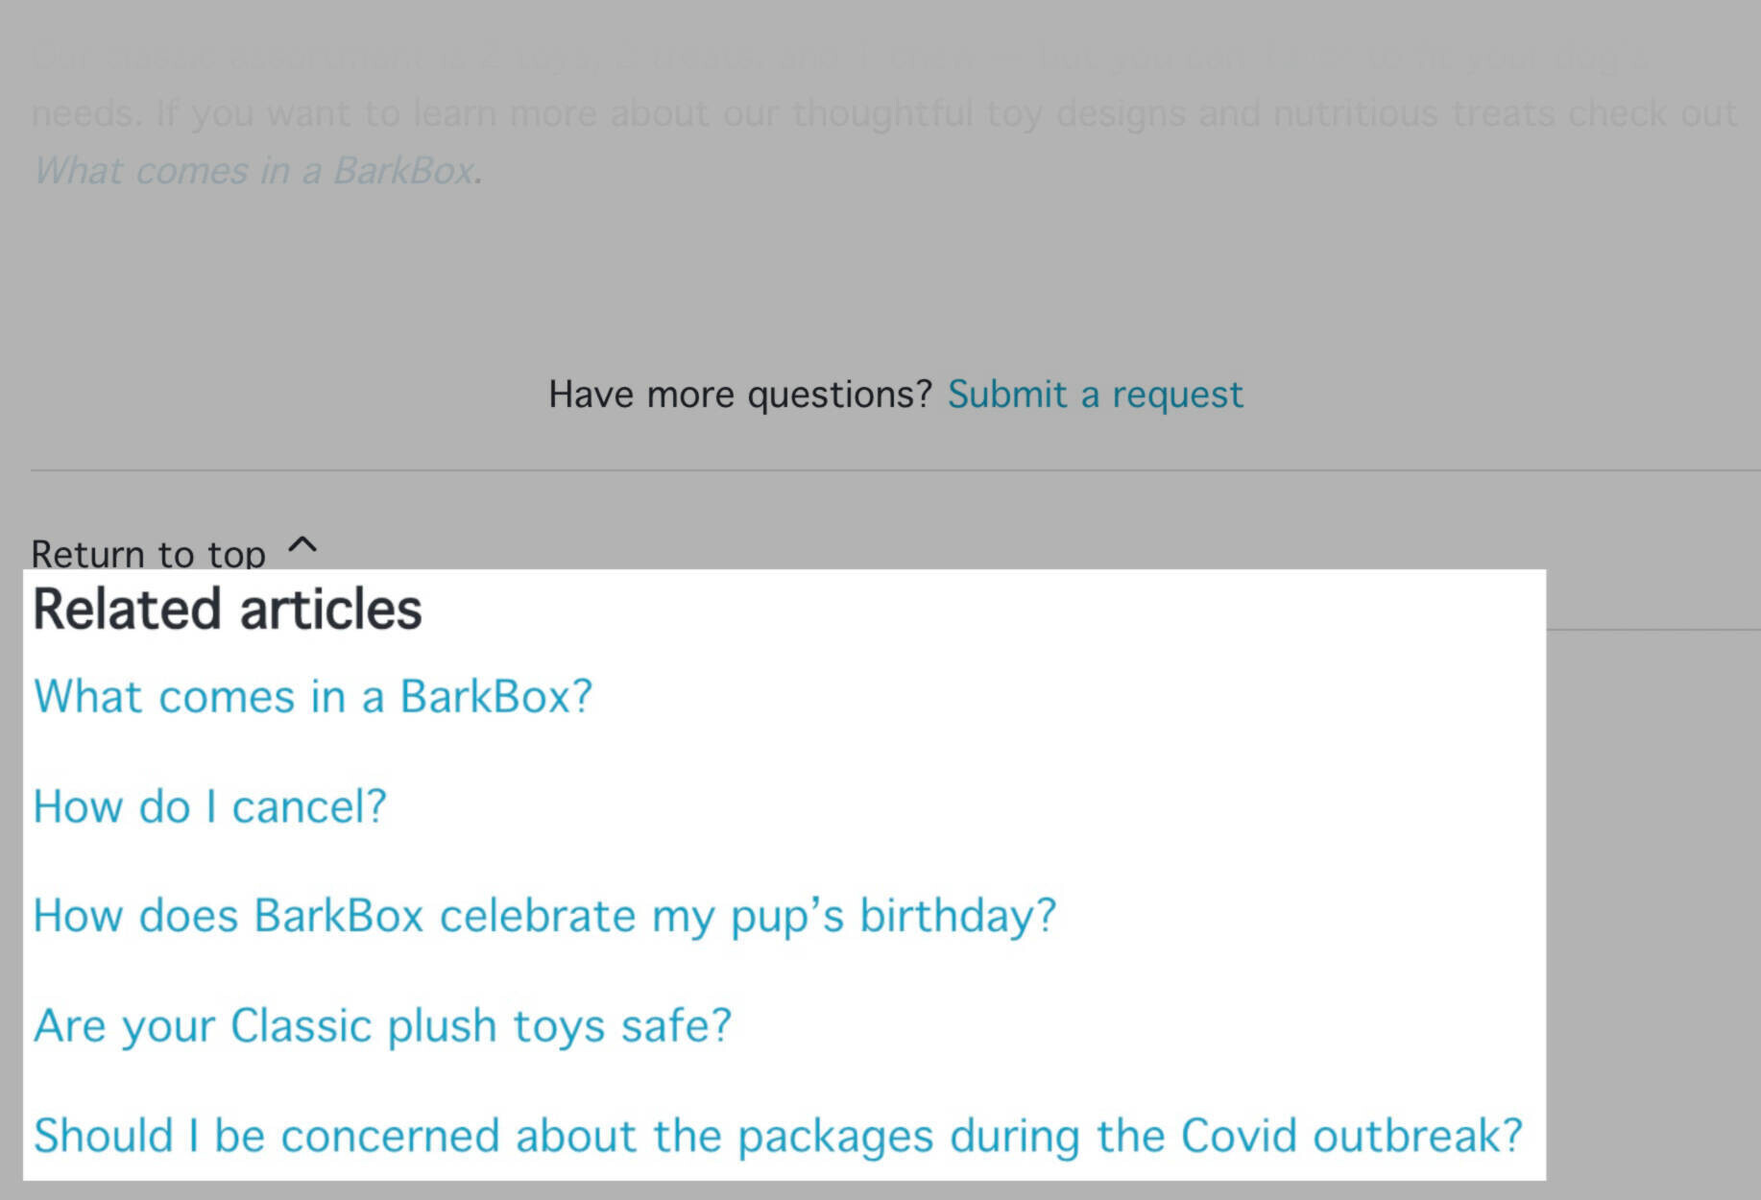The image size is (1761, 1200).
Task: Click the word needs starting the paragraph line
Action: [84, 114]
